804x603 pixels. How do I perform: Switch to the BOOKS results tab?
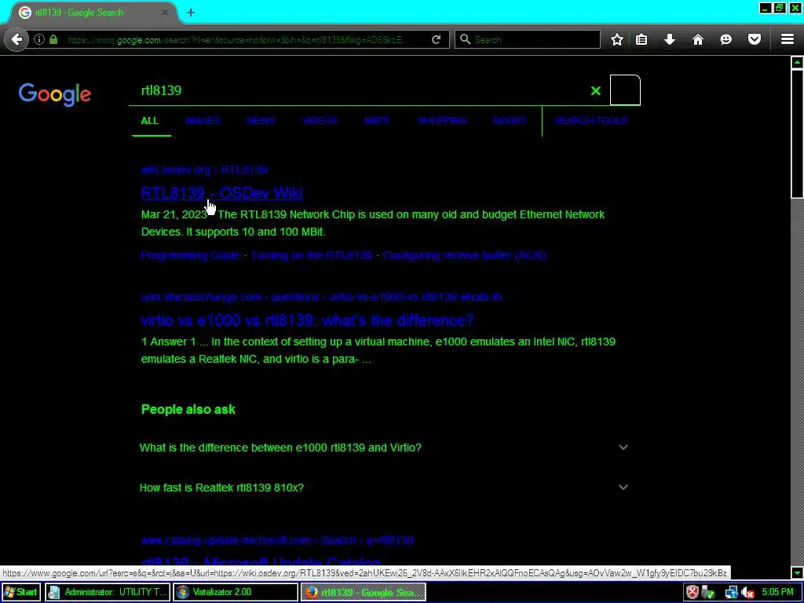[510, 121]
